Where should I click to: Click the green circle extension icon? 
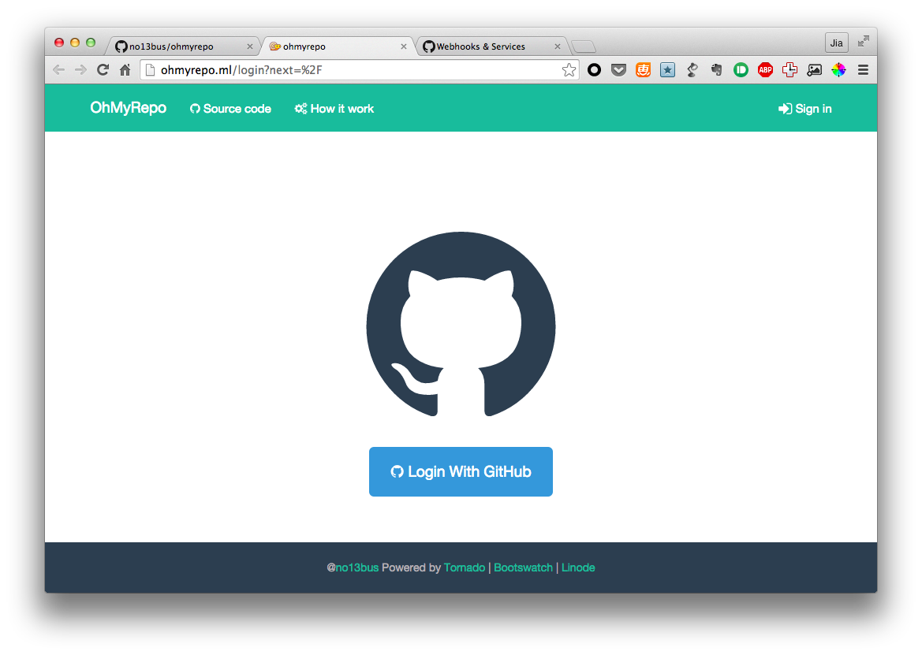pos(741,70)
